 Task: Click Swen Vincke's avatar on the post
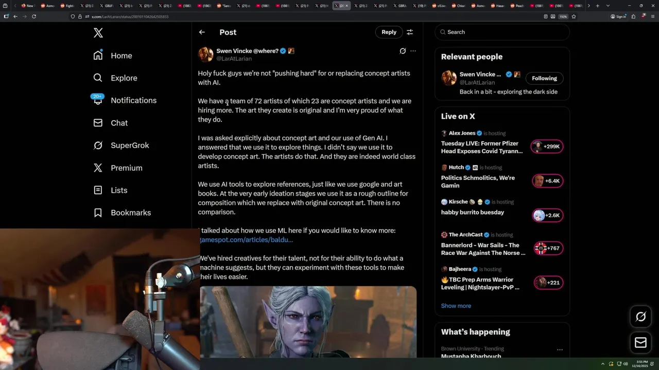coord(205,54)
